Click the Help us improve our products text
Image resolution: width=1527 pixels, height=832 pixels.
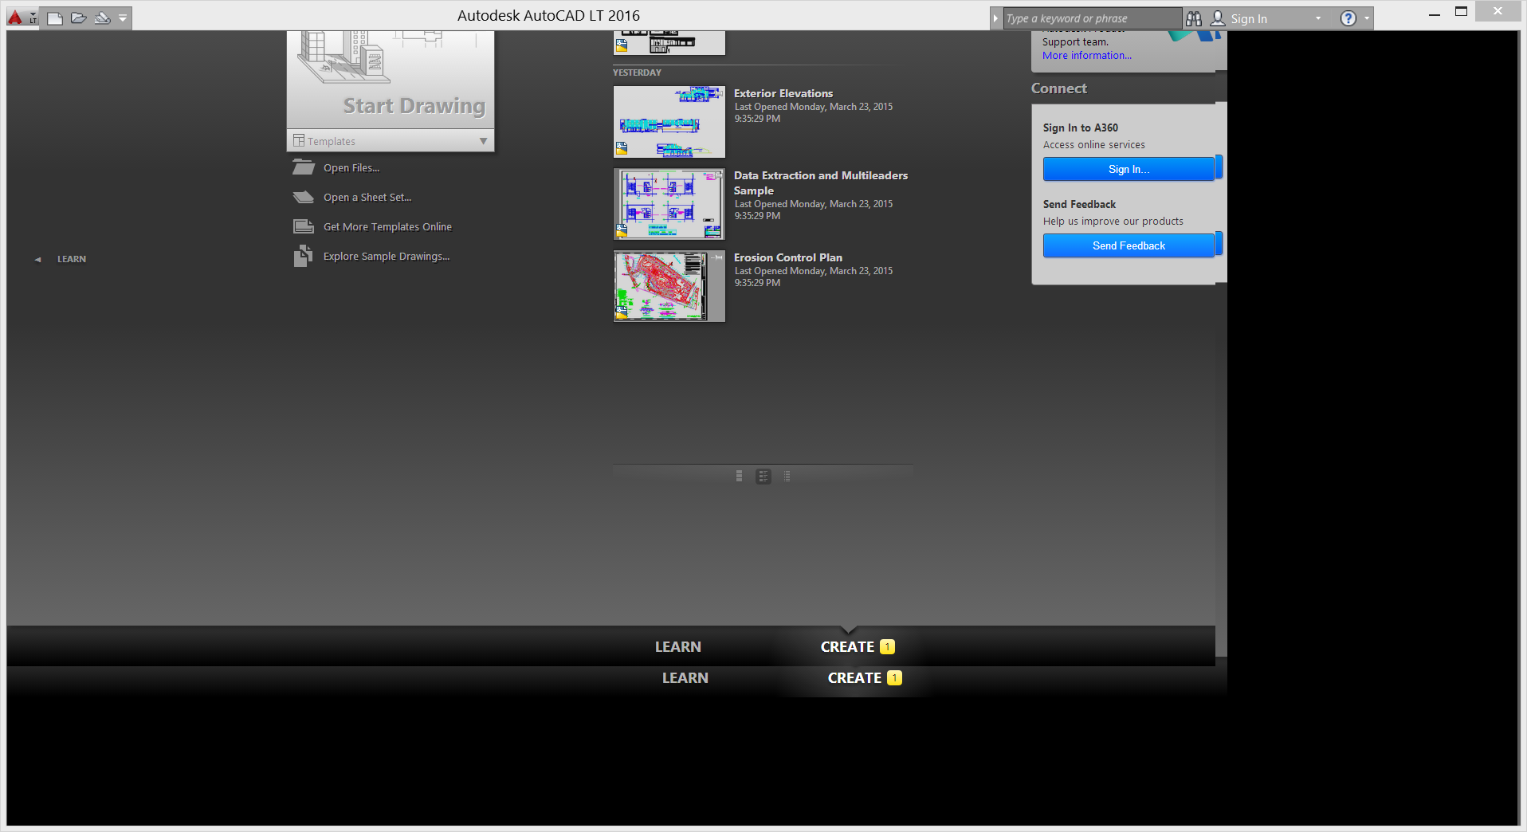1113,222
